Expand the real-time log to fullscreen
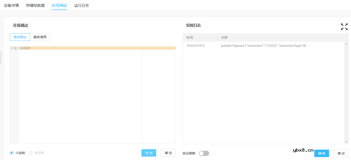 344,27
